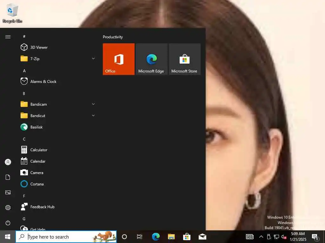Image resolution: width=325 pixels, height=243 pixels.
Task: Launch the Camera app
Action: [58, 172]
